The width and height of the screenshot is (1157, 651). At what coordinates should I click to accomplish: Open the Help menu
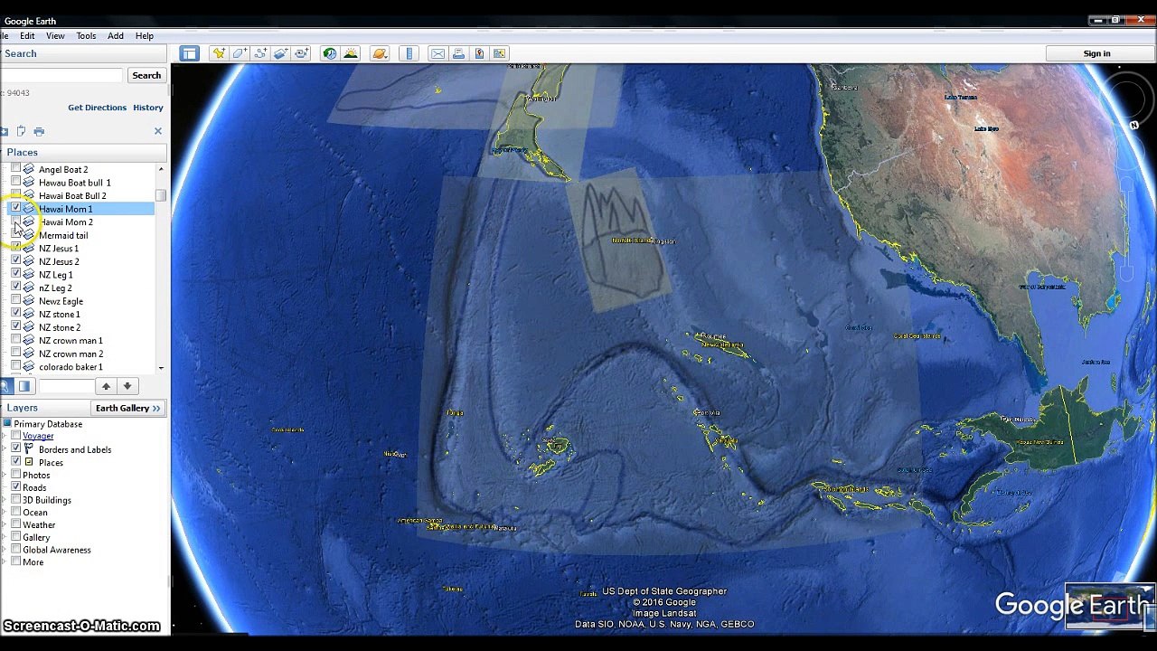pyautogui.click(x=145, y=36)
